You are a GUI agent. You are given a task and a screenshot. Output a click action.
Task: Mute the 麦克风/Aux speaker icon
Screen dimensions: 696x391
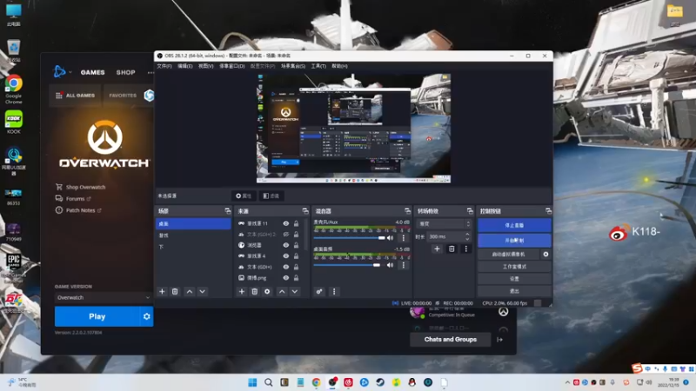tap(390, 238)
